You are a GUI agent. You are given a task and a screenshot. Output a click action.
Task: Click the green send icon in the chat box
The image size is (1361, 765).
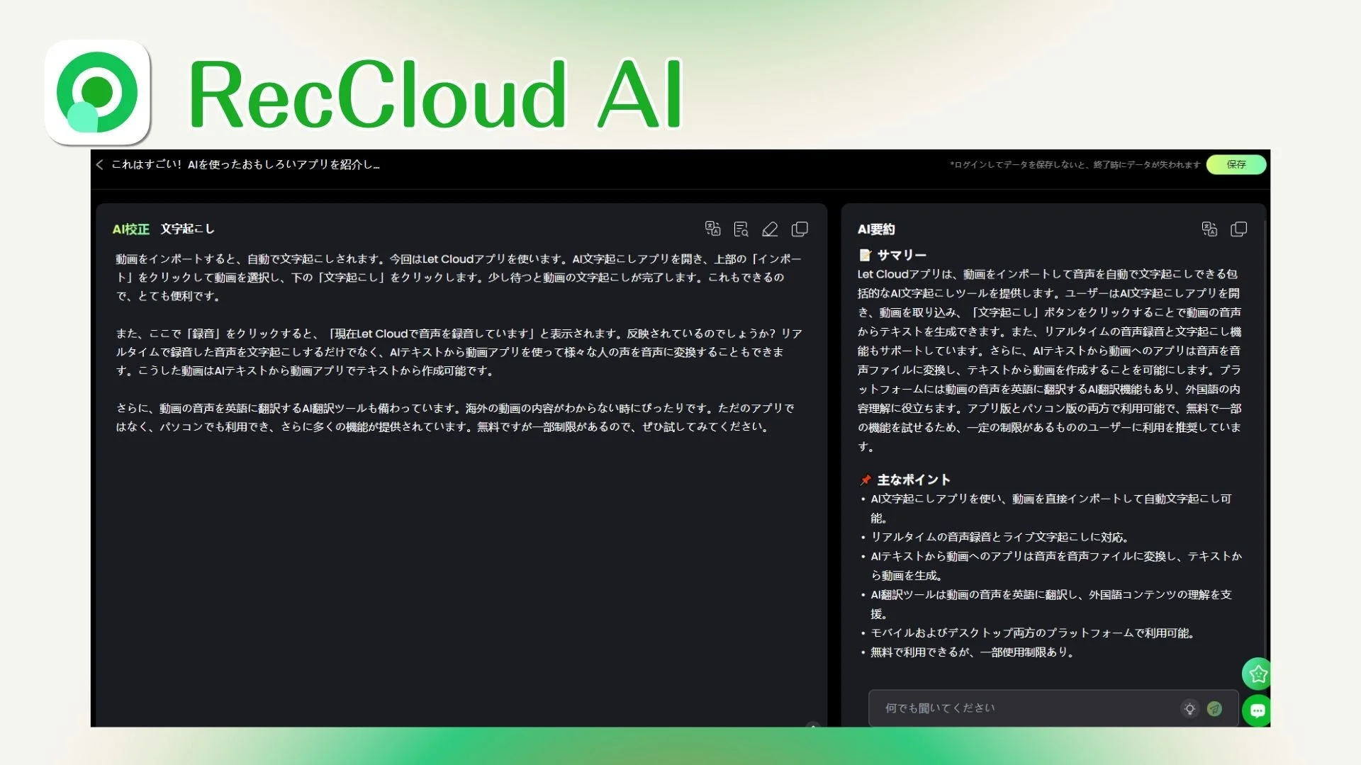pos(1214,708)
